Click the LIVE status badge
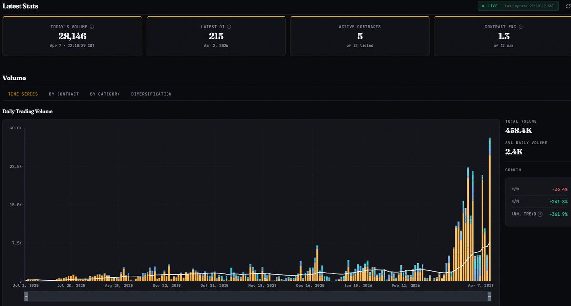The height and width of the screenshot is (306, 571). click(x=518, y=6)
